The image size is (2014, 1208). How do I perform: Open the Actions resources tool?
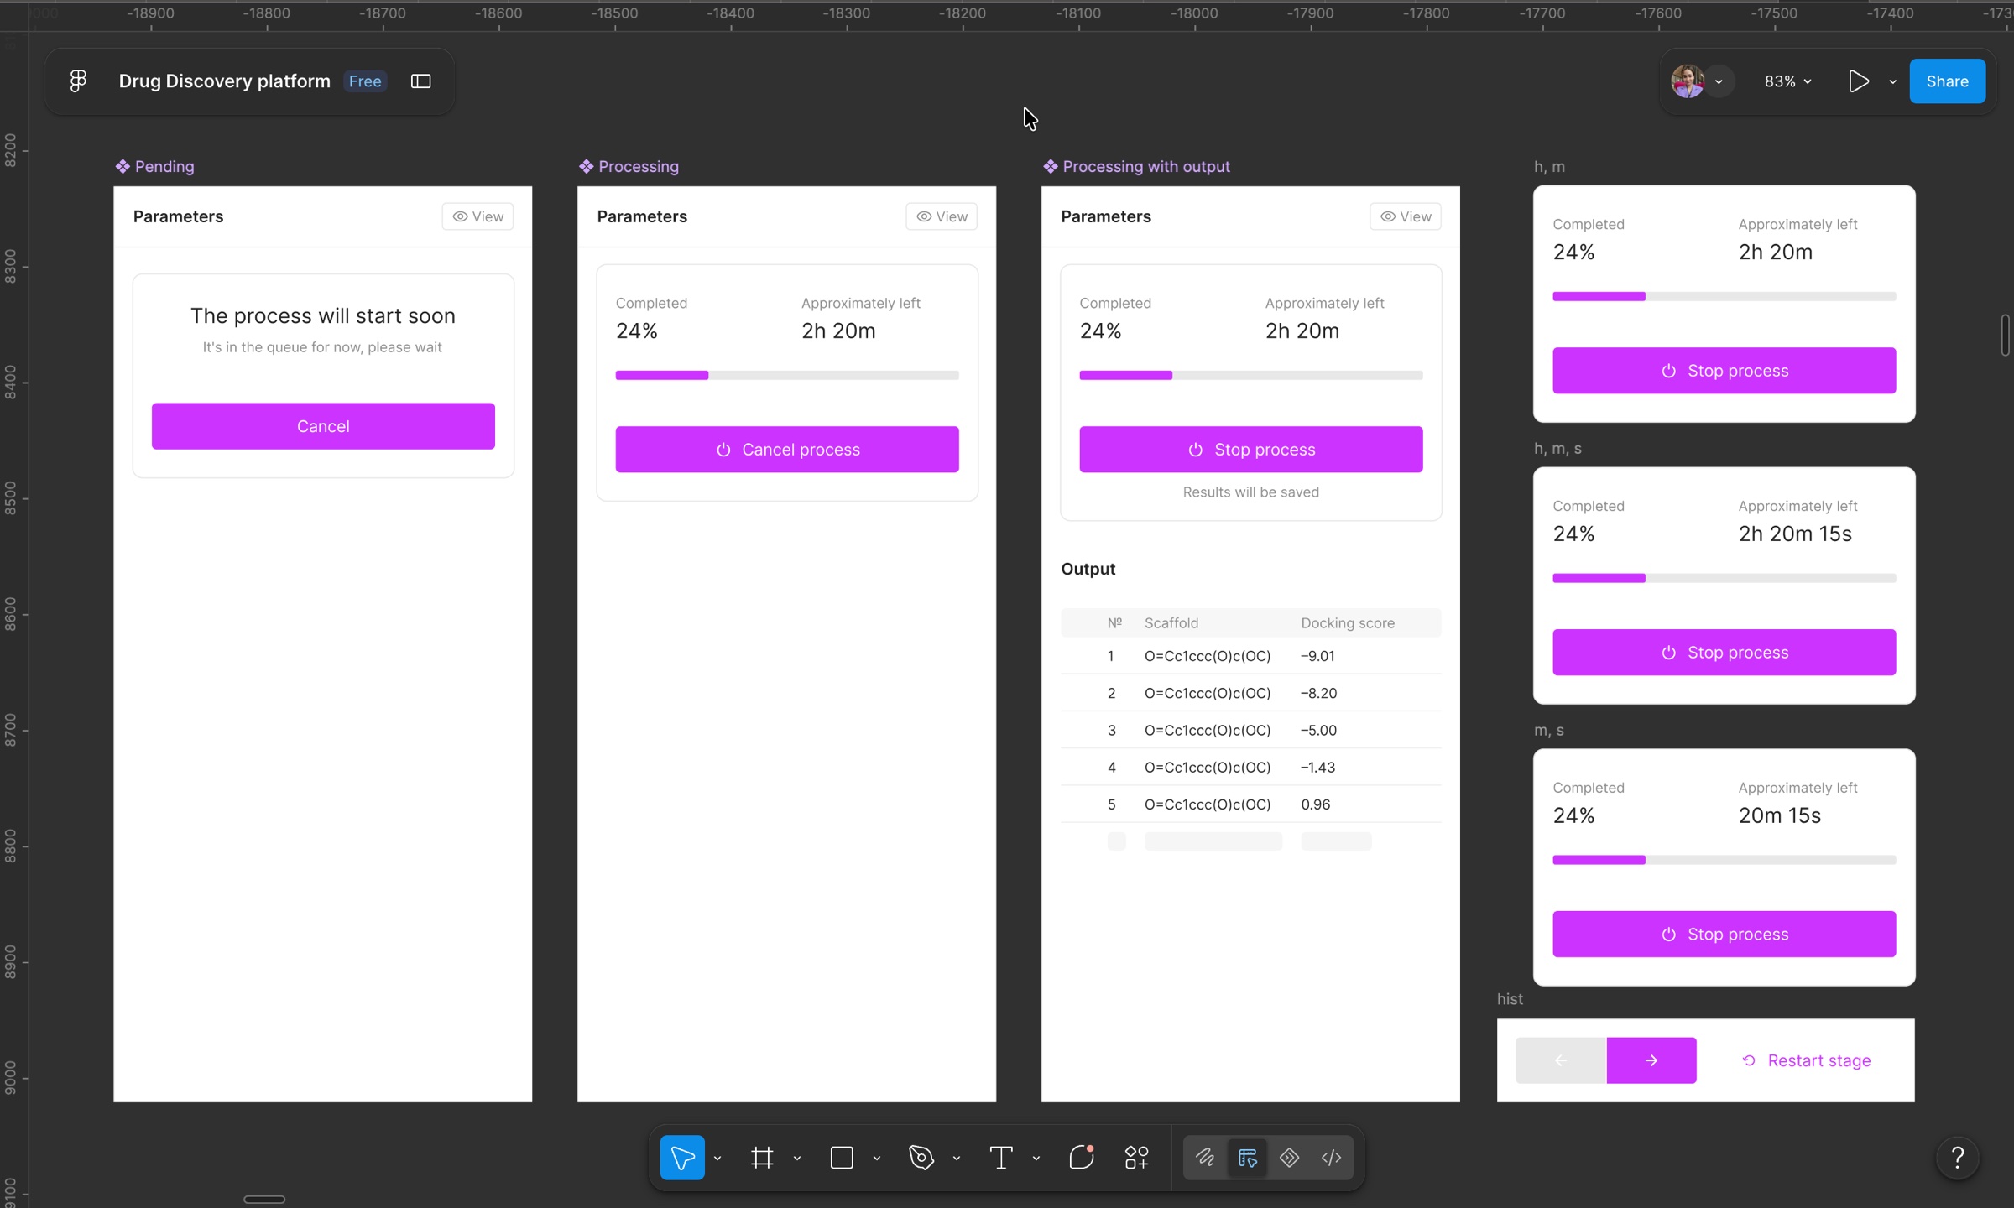pyautogui.click(x=1136, y=1158)
